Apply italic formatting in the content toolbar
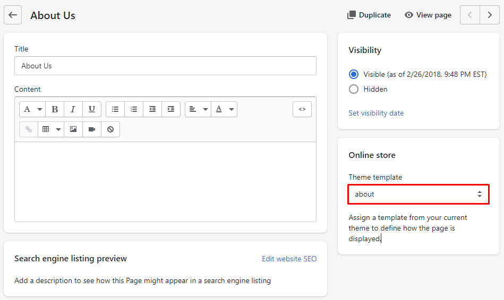This screenshot has width=504, height=300. tap(73, 109)
